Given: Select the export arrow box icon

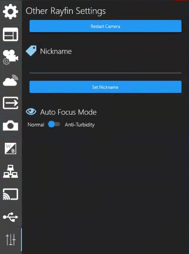Looking at the screenshot, I should (11, 103).
